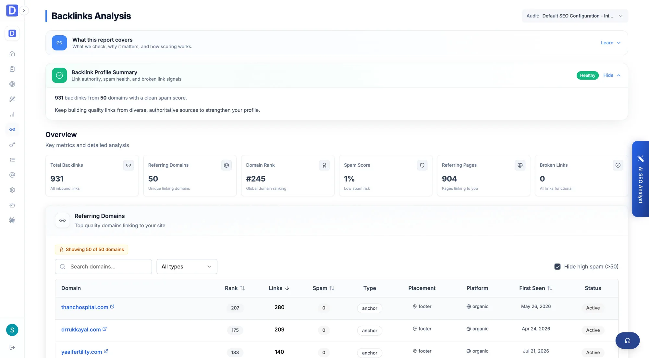Click the Healthy status badge
Viewport: 649px width, 358px height.
pos(588,75)
